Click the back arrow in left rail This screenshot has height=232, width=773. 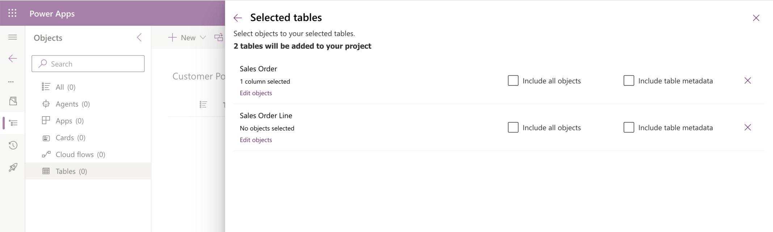[13, 58]
